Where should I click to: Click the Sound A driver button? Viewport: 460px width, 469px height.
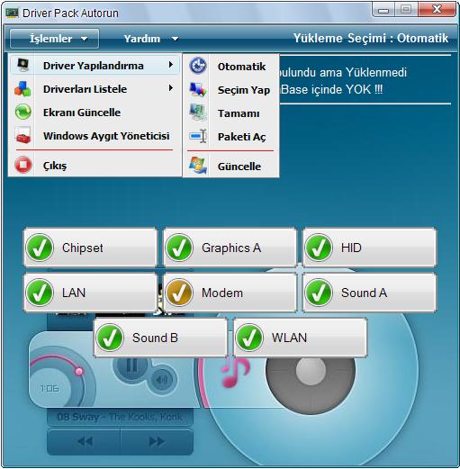[369, 293]
